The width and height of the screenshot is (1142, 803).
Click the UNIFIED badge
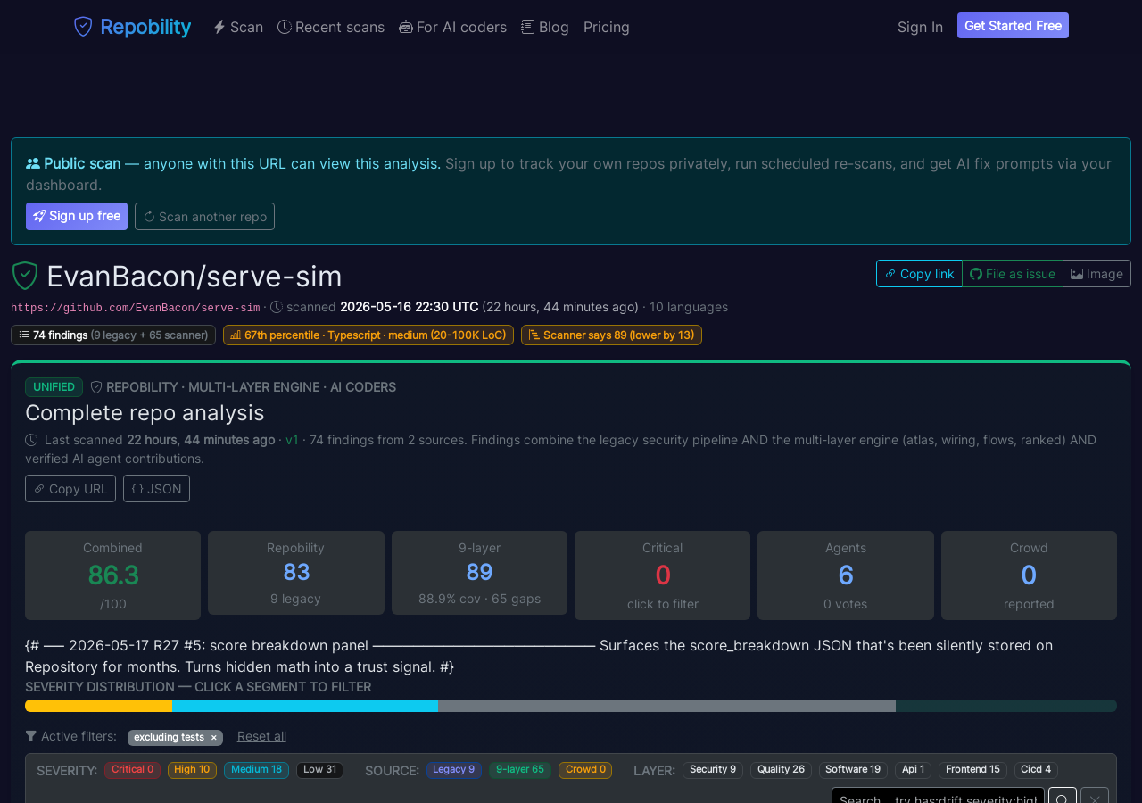point(54,387)
